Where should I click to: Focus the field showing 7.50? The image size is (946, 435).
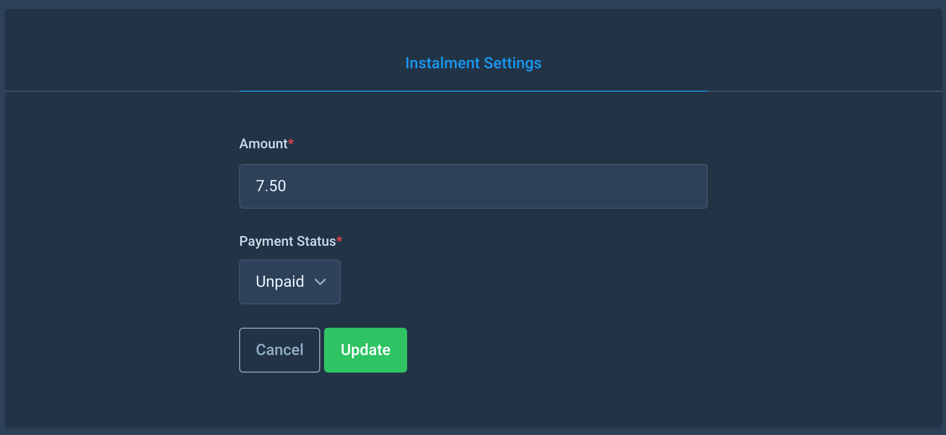pyautogui.click(x=473, y=186)
